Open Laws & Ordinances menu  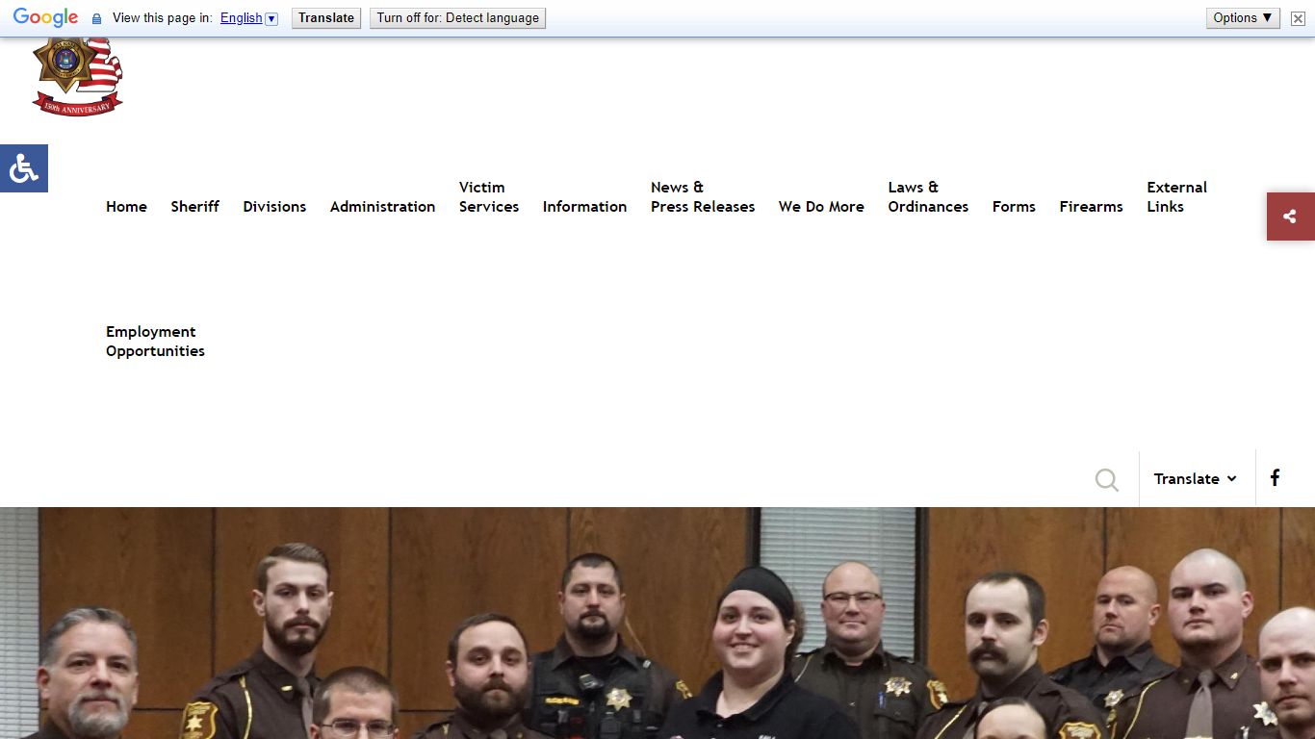pyautogui.click(x=928, y=197)
